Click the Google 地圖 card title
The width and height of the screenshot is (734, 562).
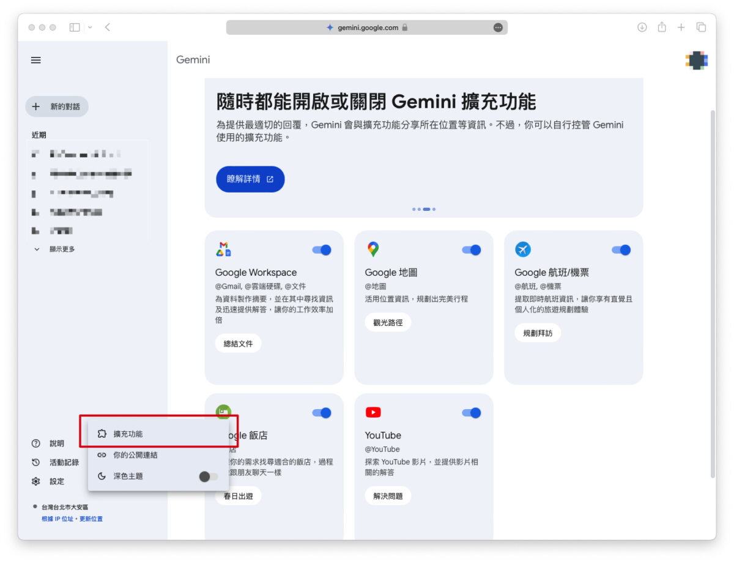pyautogui.click(x=391, y=273)
